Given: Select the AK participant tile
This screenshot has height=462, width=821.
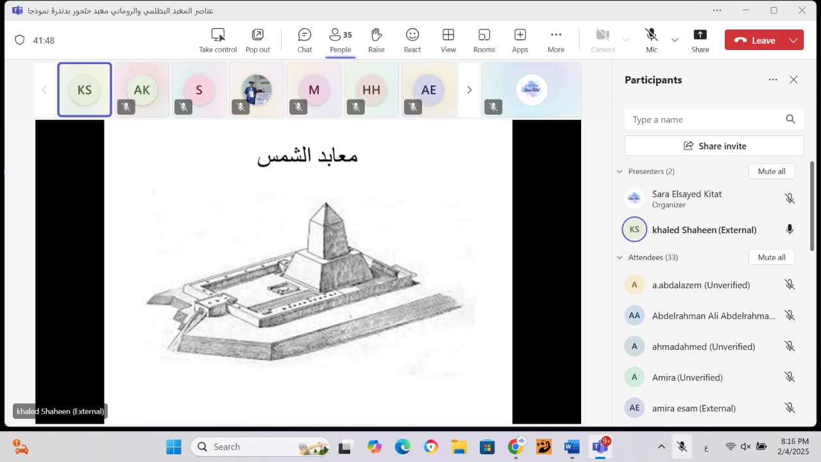Looking at the screenshot, I should click(142, 90).
